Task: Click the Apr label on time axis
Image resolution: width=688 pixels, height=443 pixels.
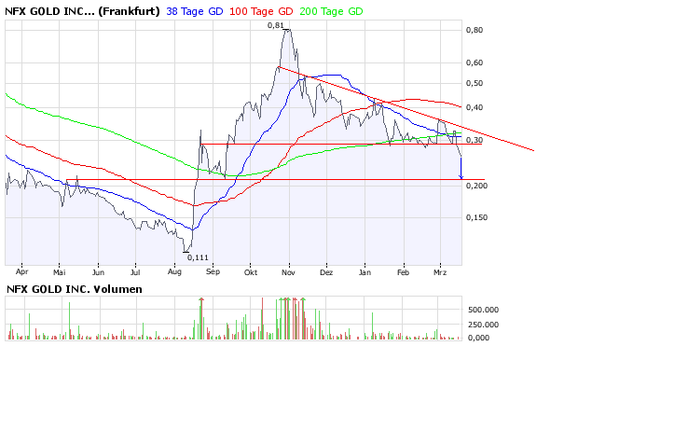Action: pos(22,274)
